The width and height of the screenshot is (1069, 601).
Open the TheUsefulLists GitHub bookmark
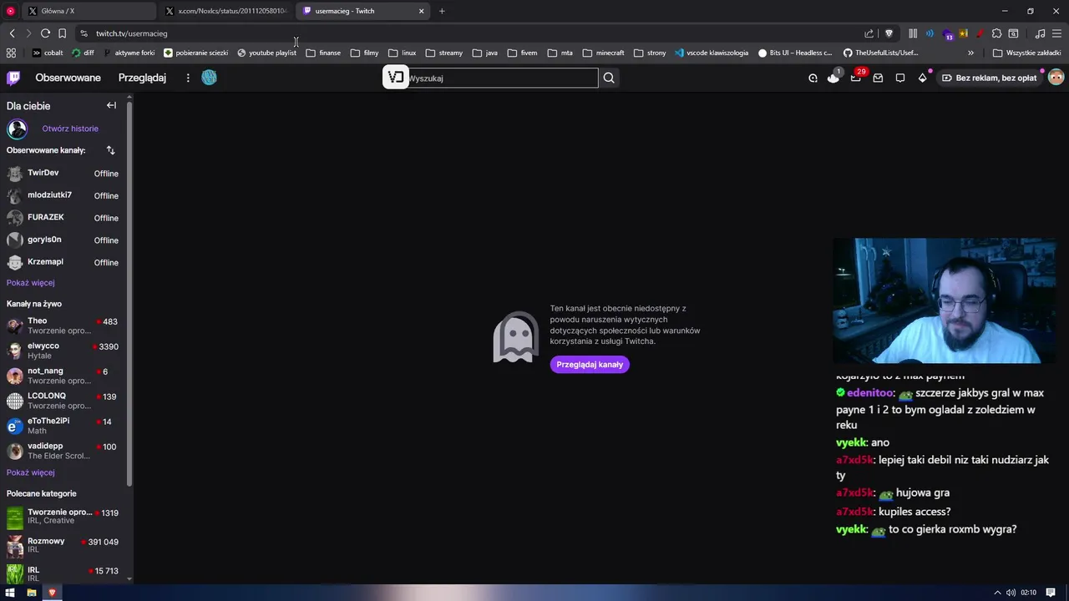[x=880, y=53]
